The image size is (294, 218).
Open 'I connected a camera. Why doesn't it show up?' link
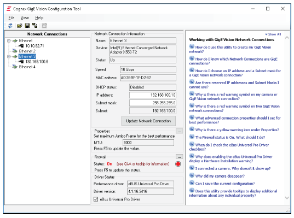coord(233,168)
